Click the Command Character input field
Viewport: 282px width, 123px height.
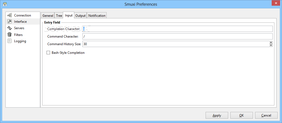pos(178,36)
